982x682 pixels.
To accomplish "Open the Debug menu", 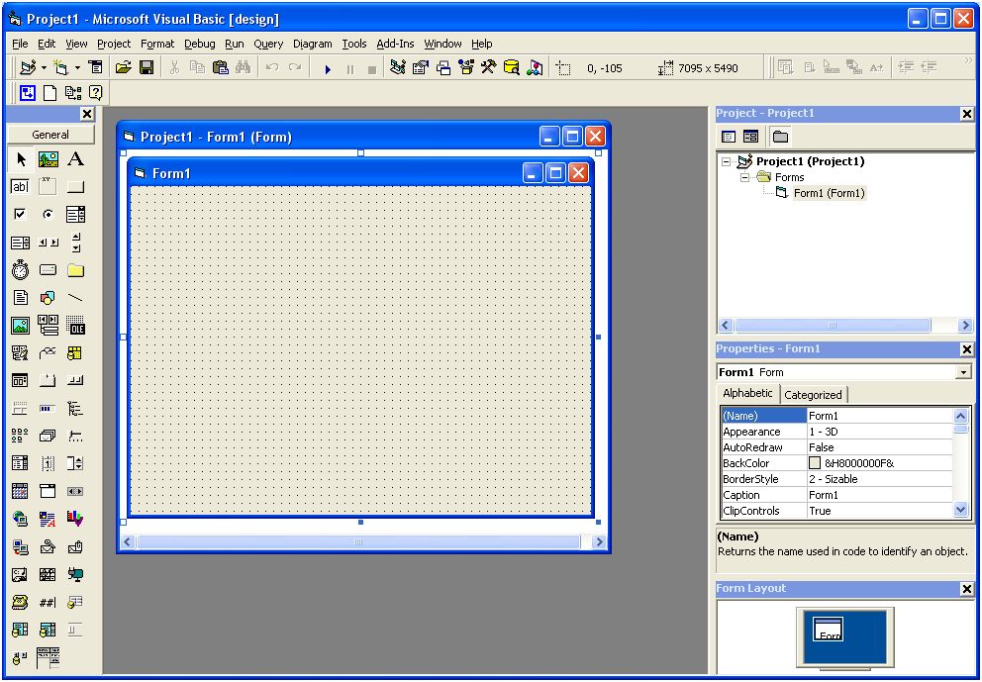I will [200, 44].
